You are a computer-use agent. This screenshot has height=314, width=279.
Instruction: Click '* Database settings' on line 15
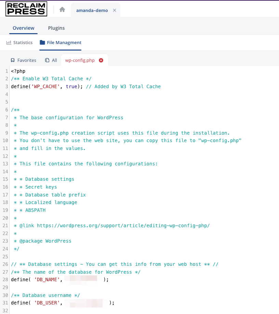click(x=44, y=179)
